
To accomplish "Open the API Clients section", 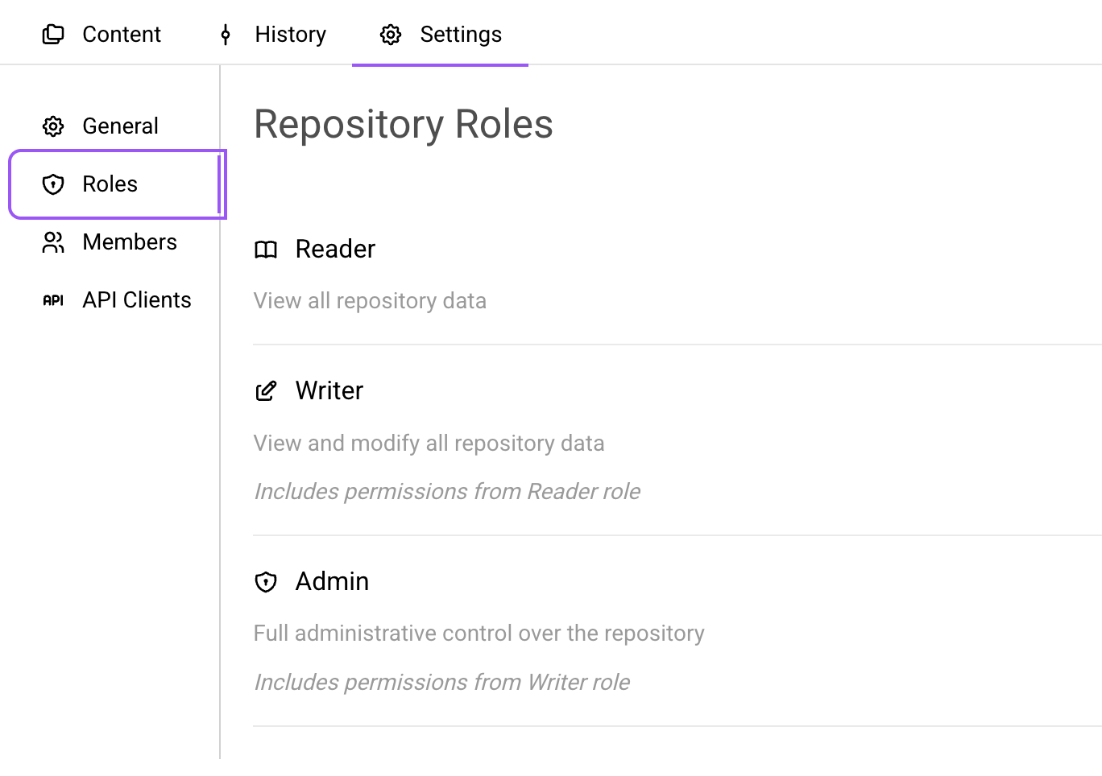I will 137,300.
